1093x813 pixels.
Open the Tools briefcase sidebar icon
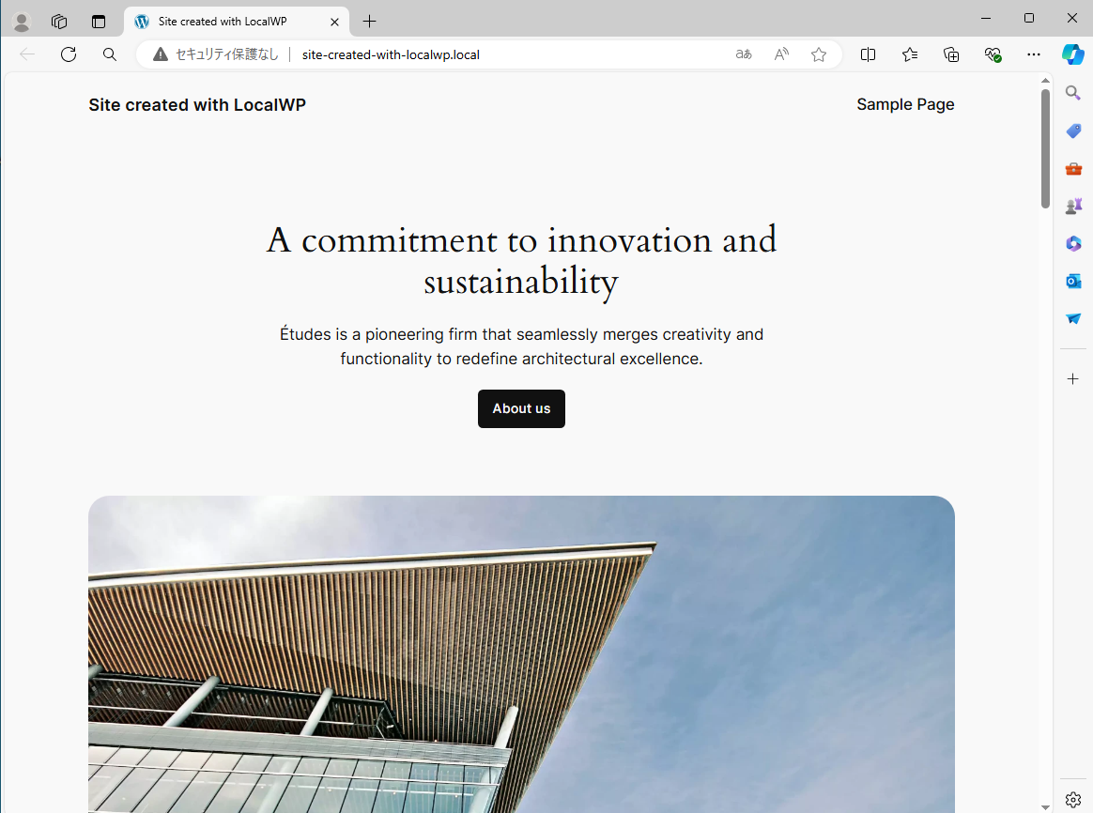pyautogui.click(x=1073, y=169)
